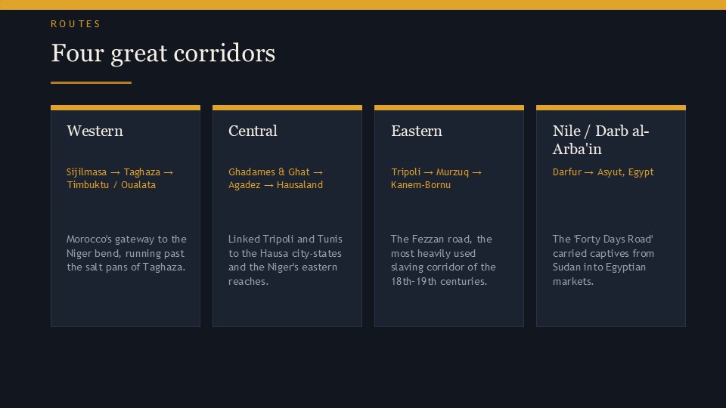726x408 pixels.
Task: Click the Tripoli → Murzuq route text
Action: 436,178
